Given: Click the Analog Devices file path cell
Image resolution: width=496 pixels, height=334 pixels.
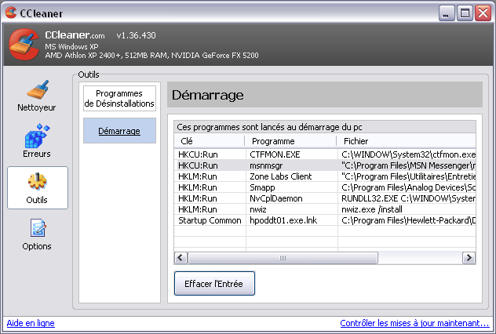Looking at the screenshot, I should 408,187.
